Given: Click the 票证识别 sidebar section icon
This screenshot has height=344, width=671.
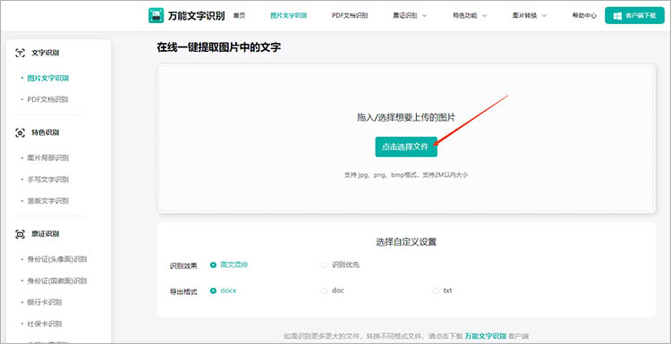Looking at the screenshot, I should coord(20,234).
